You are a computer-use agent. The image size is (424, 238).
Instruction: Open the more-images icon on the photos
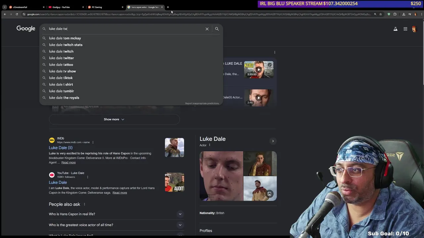[x=269, y=194]
